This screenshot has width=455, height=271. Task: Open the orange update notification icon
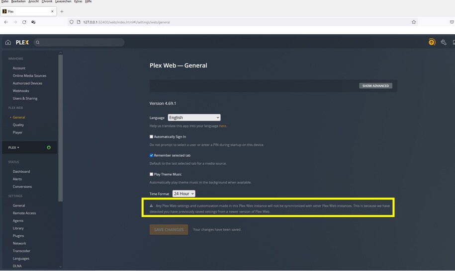pos(432,42)
